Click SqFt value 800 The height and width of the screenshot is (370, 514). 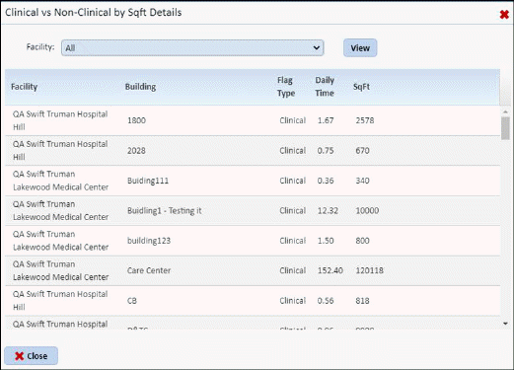coord(362,241)
